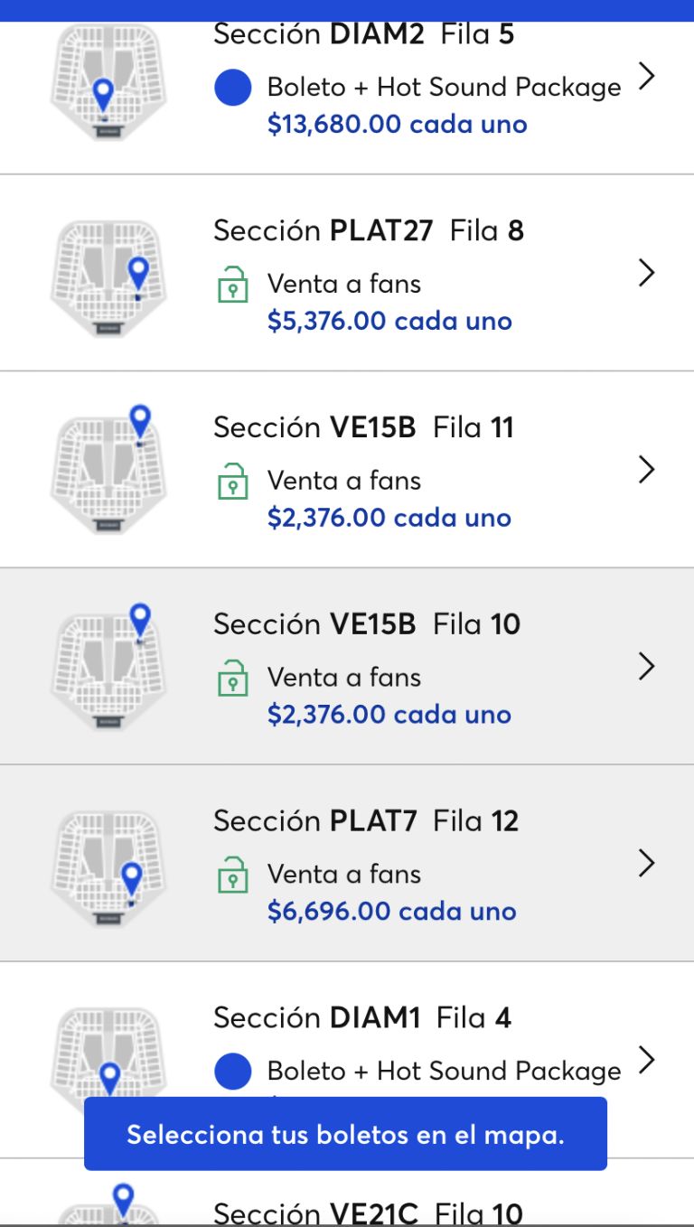The width and height of the screenshot is (694, 1227).
Task: Click the green lock icon for VE15B Fila 11
Action: point(232,482)
